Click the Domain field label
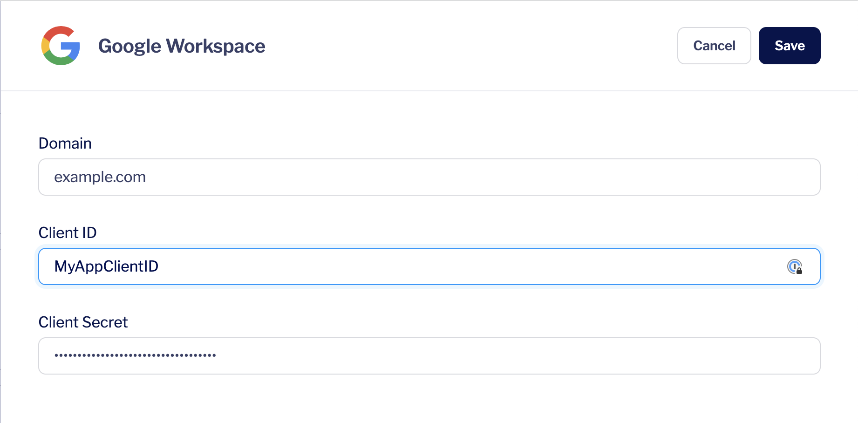This screenshot has height=423, width=858. pyautogui.click(x=65, y=143)
